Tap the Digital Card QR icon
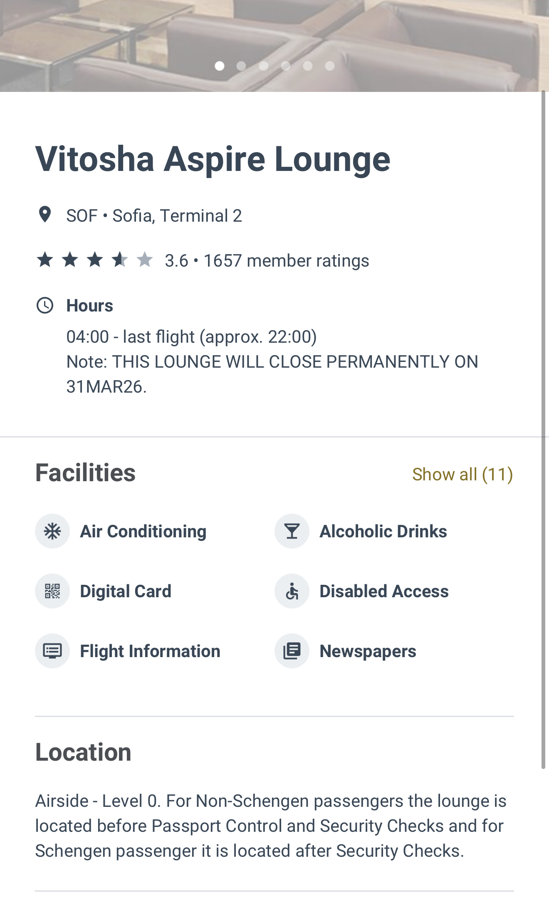The height and width of the screenshot is (900, 549). pos(52,591)
